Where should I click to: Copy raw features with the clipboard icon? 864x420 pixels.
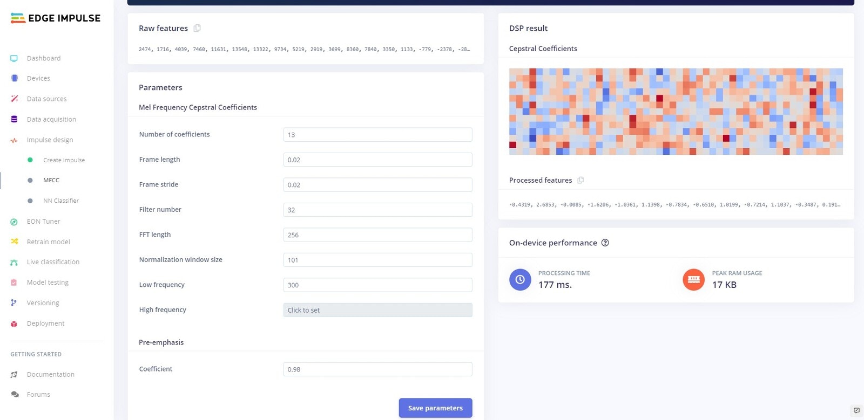click(197, 28)
